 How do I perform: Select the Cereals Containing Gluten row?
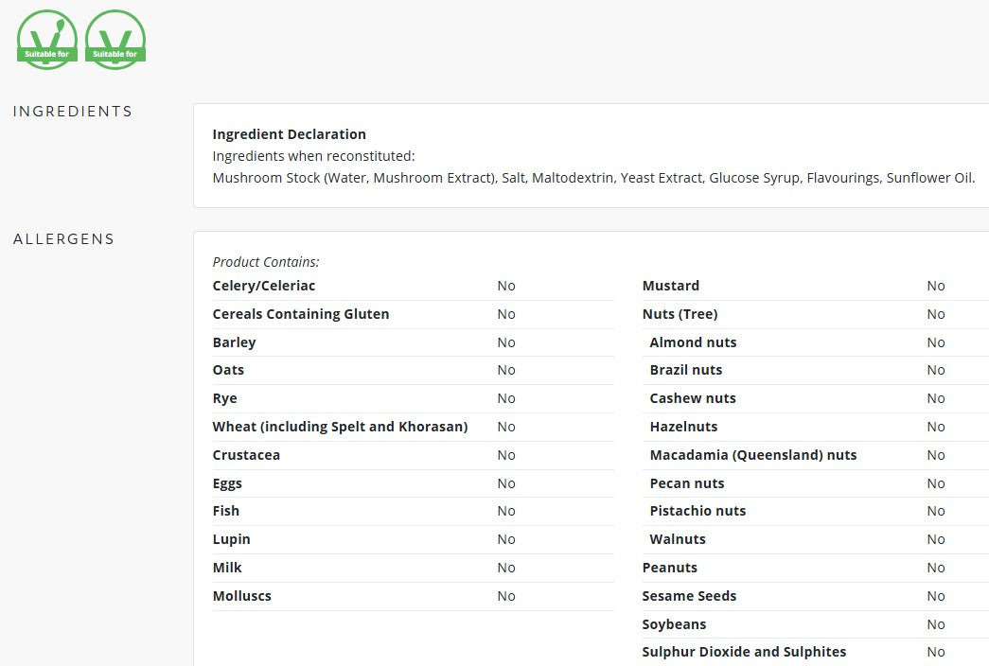click(x=414, y=314)
